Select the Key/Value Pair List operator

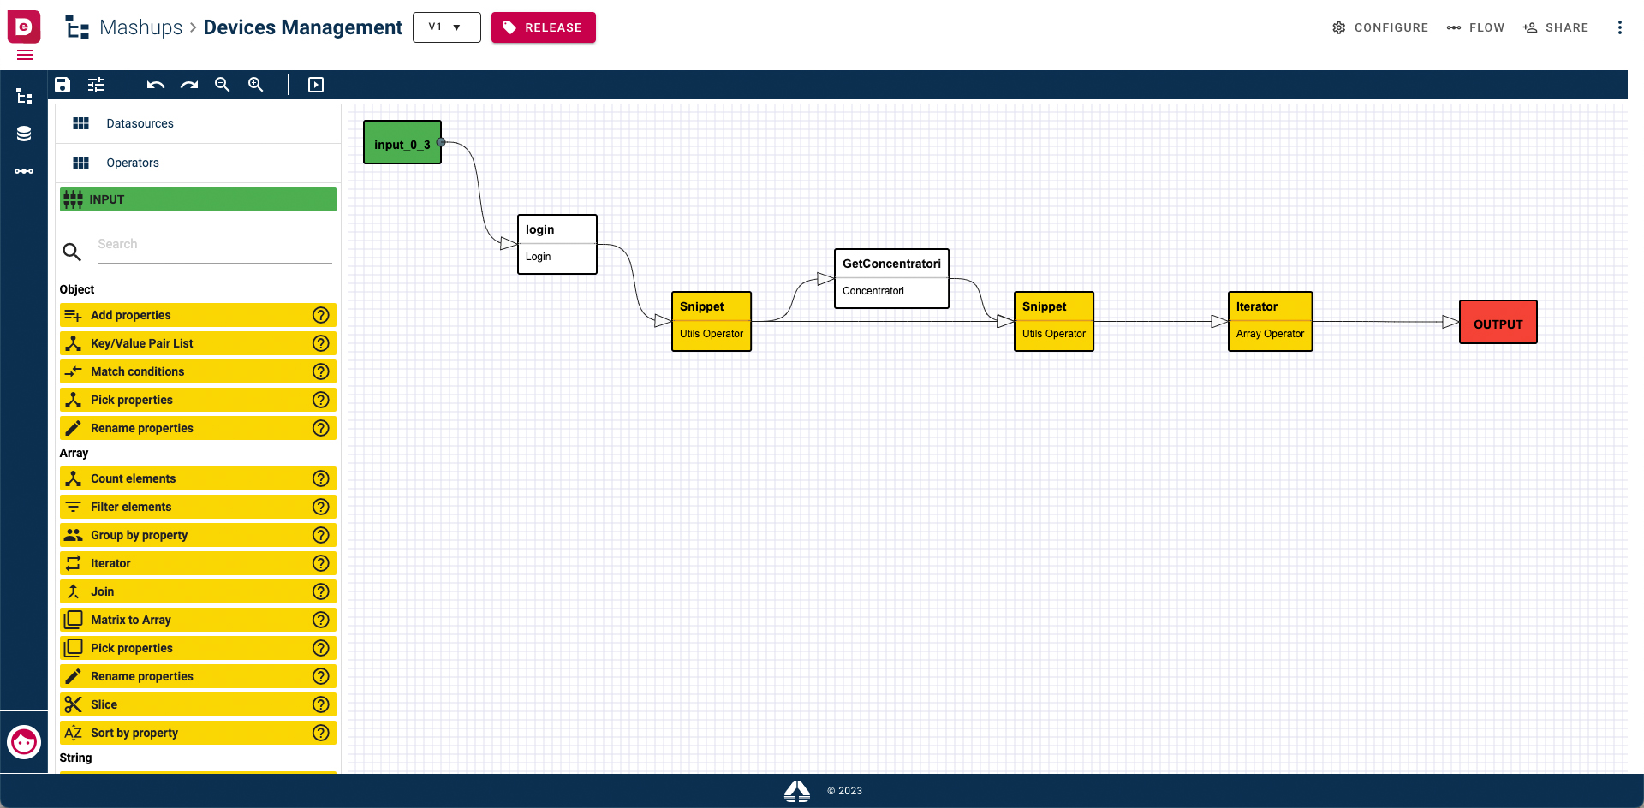(x=199, y=343)
